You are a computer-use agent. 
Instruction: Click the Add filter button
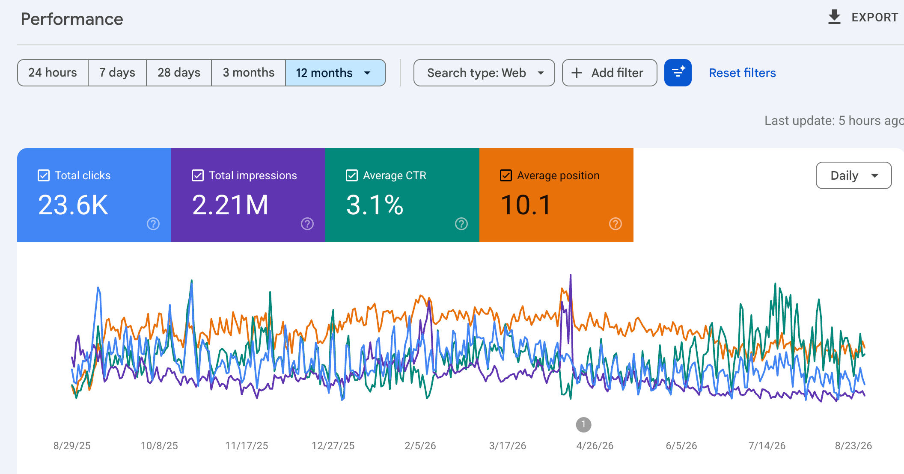tap(610, 73)
